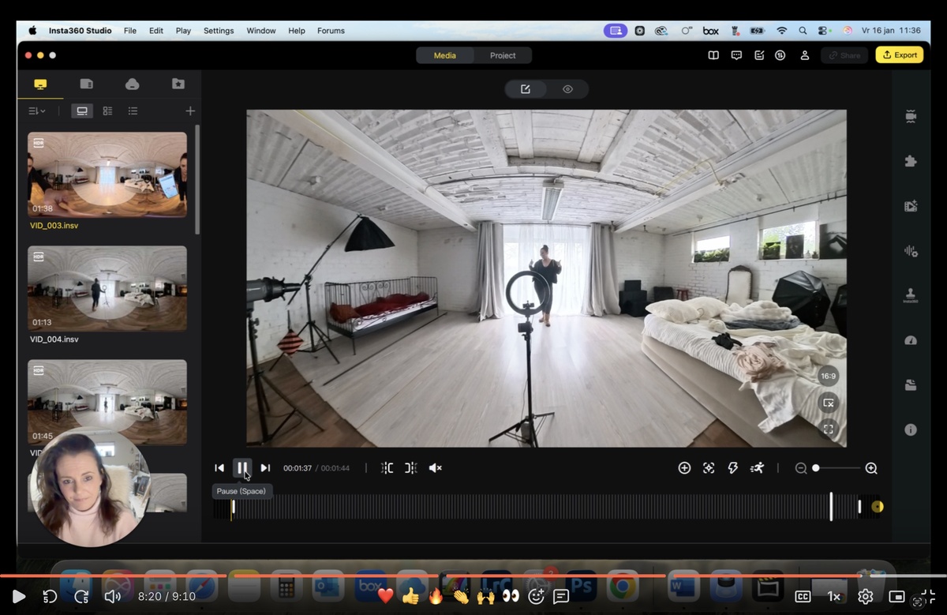Adjust the timeline zoom slider

coord(837,468)
